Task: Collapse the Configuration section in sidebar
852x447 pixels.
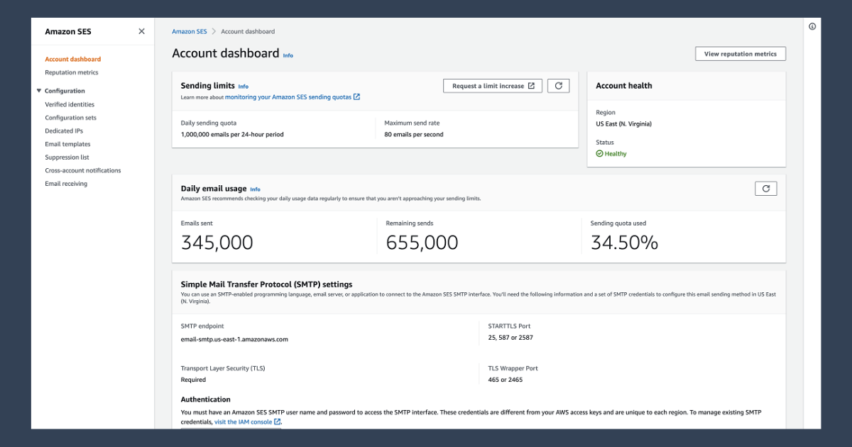Action: [x=39, y=91]
